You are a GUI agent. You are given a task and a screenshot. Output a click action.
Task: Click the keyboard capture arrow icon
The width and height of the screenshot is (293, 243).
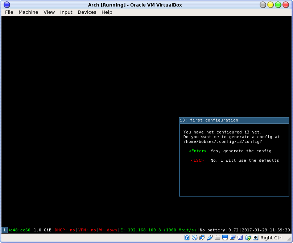click(x=255, y=238)
